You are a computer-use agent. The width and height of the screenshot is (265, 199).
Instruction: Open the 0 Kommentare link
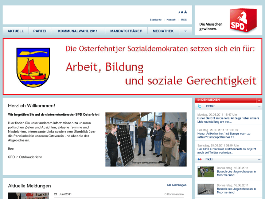click(174, 194)
